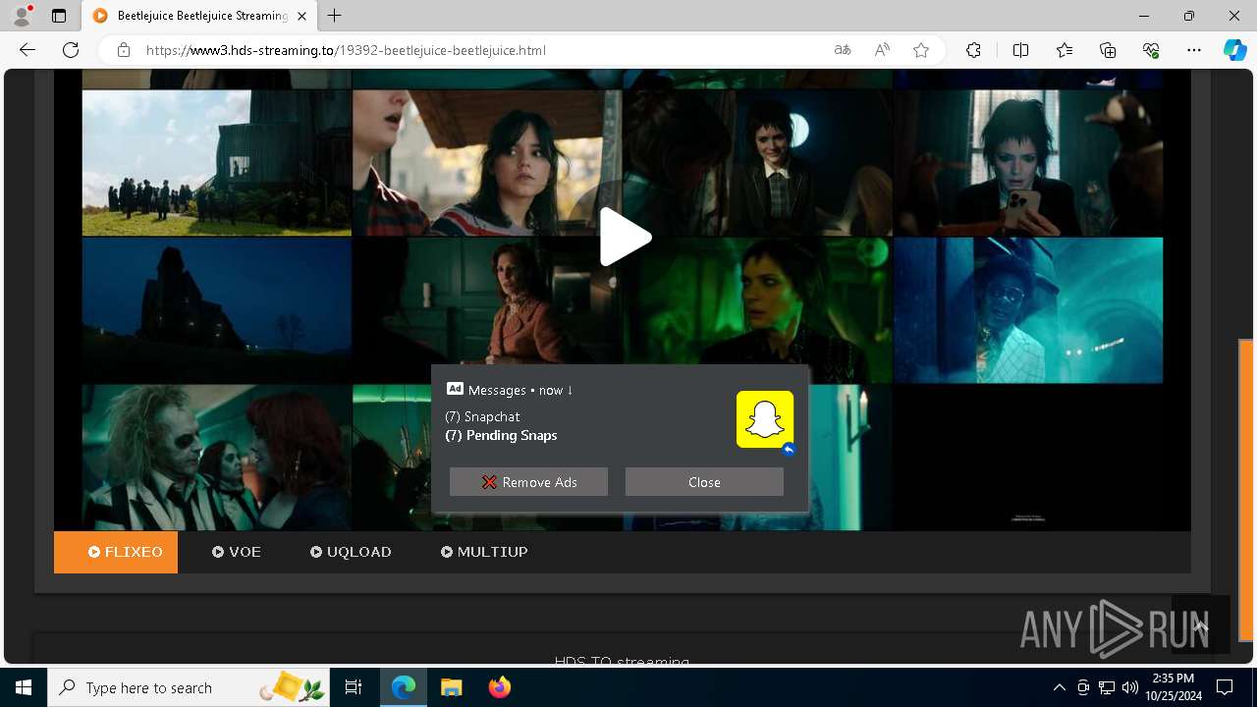
Task: Open browser Extensions menu
Action: (x=973, y=50)
